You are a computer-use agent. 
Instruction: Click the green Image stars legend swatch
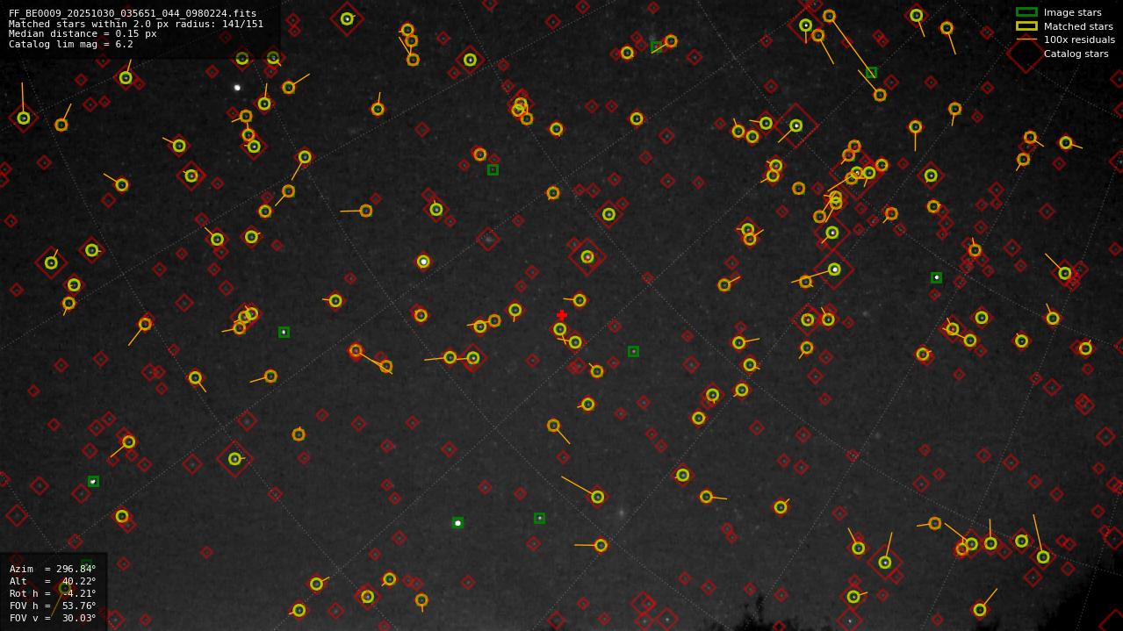click(1026, 12)
